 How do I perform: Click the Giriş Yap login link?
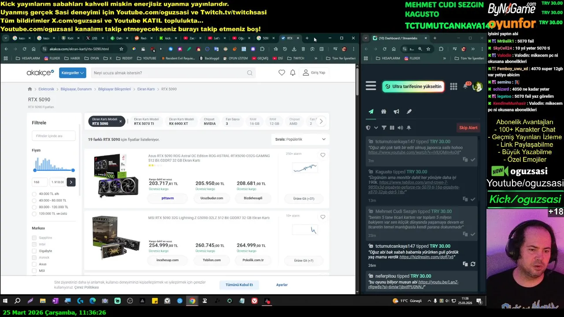coord(314,73)
